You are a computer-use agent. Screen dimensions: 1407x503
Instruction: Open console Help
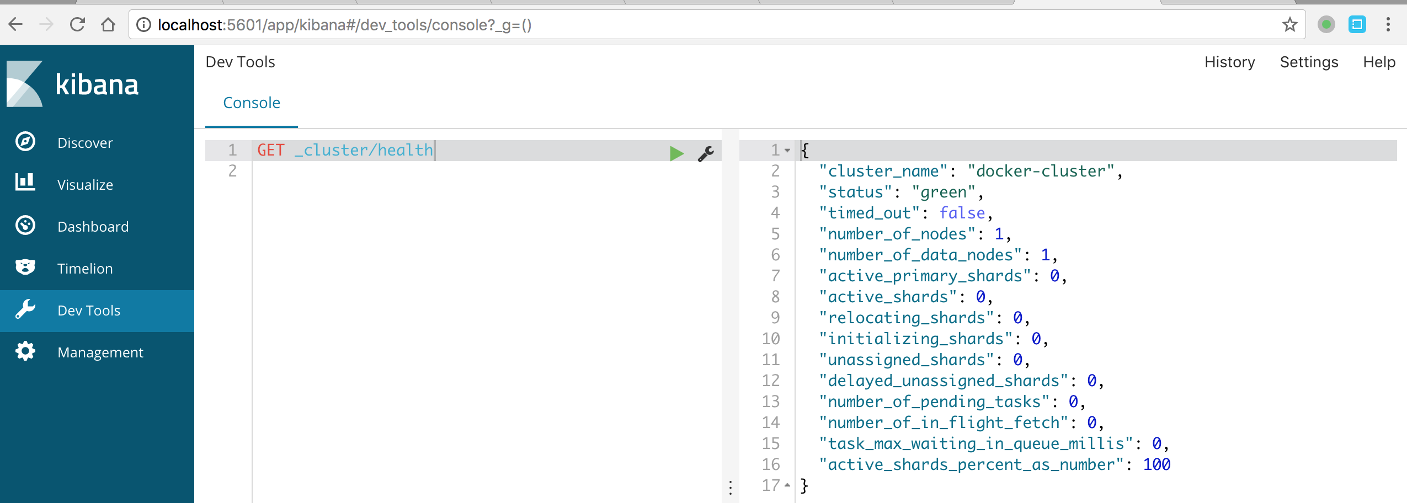(1379, 62)
